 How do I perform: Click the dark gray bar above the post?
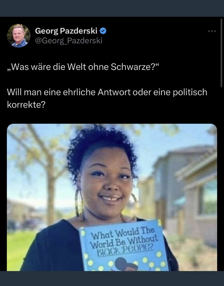coord(112,8)
